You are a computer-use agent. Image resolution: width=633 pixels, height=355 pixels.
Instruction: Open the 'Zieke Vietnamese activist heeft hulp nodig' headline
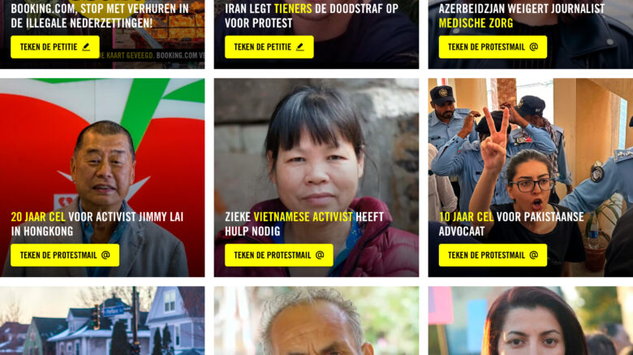pyautogui.click(x=304, y=224)
